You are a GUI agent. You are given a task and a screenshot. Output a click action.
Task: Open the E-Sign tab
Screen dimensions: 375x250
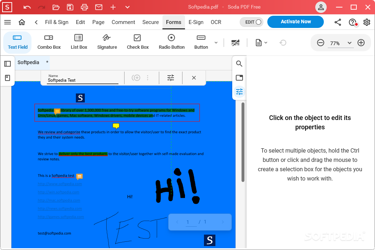click(196, 22)
